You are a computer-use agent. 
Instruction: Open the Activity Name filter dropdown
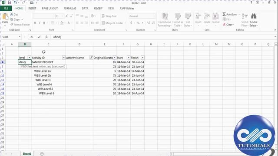(x=91, y=58)
